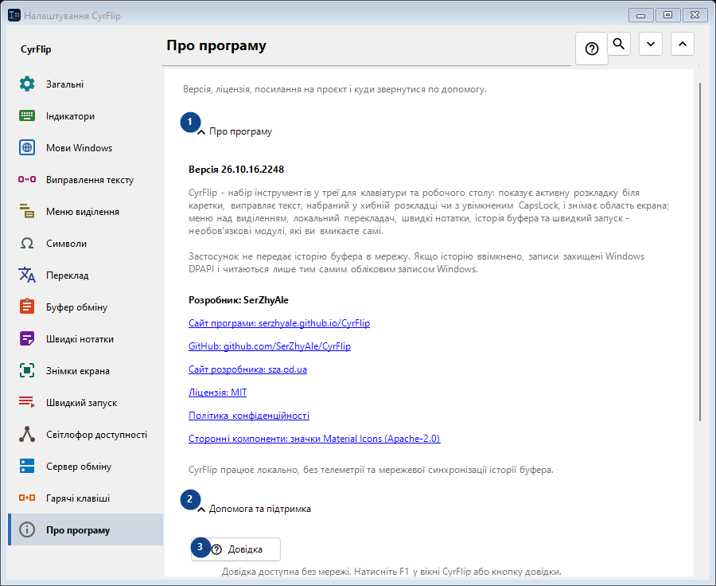Click the Довідка button
The width and height of the screenshot is (716, 586).
(235, 549)
